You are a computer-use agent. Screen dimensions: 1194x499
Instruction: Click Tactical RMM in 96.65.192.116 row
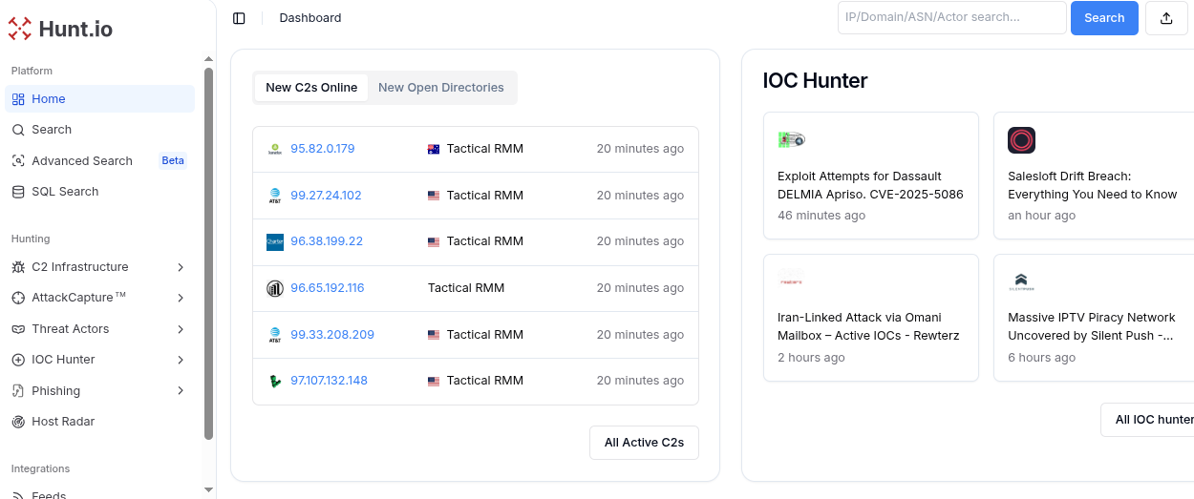tap(466, 288)
